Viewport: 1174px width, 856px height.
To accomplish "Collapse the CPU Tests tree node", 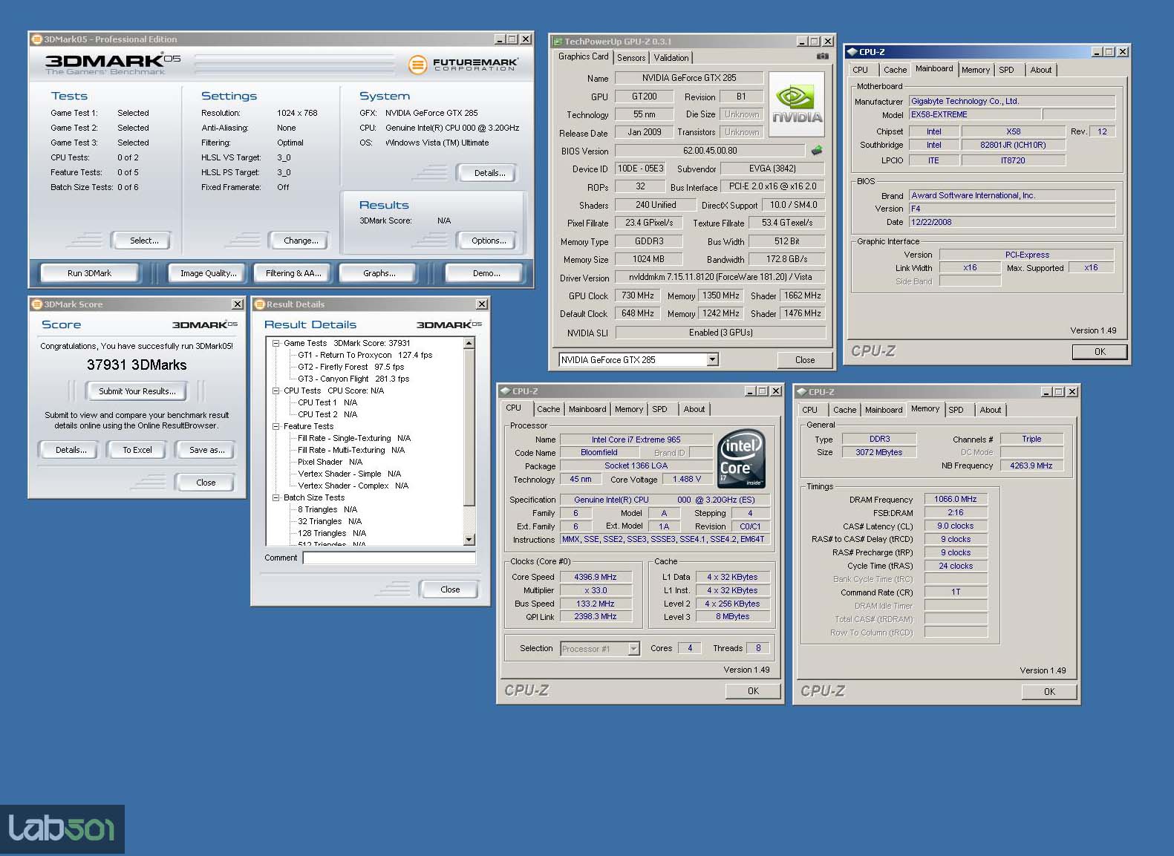I will [x=275, y=391].
